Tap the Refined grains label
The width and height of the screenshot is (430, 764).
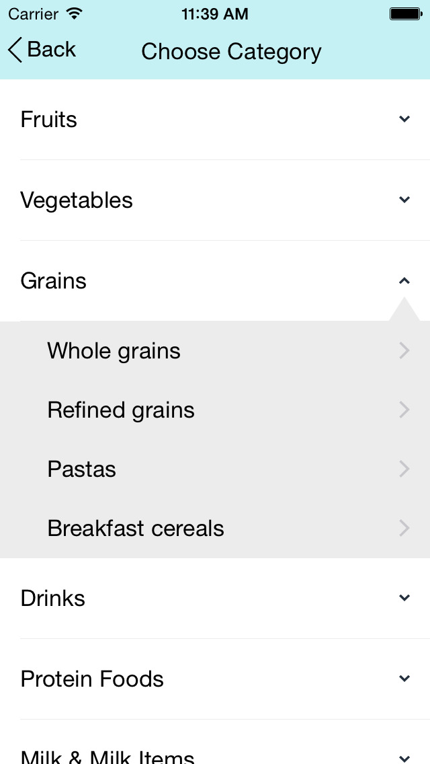pyautogui.click(x=121, y=410)
